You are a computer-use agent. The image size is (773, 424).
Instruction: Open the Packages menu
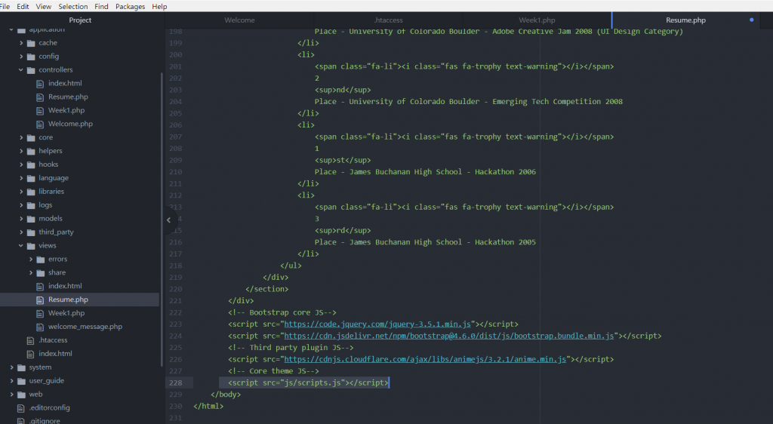pyautogui.click(x=130, y=6)
